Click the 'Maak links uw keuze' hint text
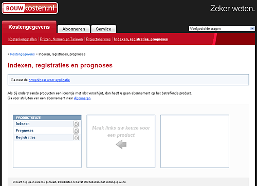 point(121,132)
